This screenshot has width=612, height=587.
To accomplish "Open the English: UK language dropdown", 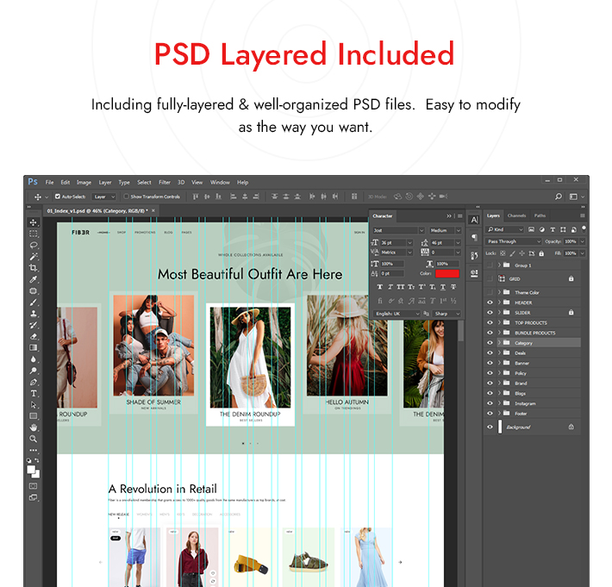I will (x=397, y=314).
